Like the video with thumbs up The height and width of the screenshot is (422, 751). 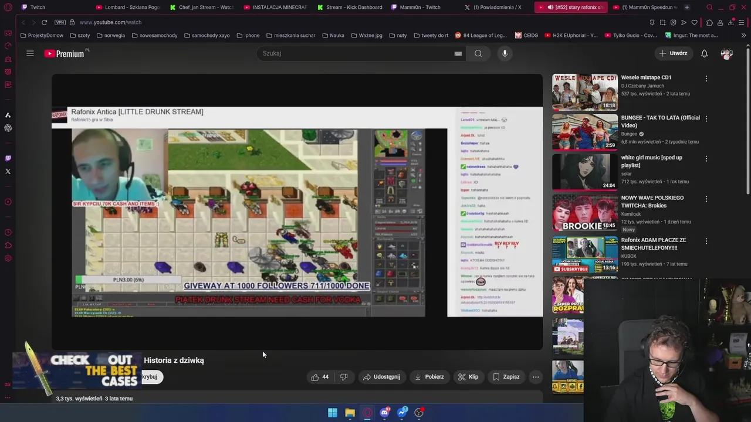point(320,377)
